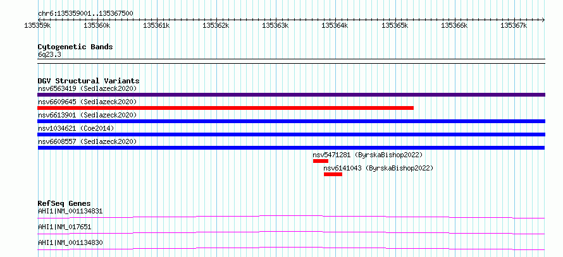The height and width of the screenshot is (257, 563).
Task: Click the 135367k ruler label
Action: pyautogui.click(x=514, y=25)
